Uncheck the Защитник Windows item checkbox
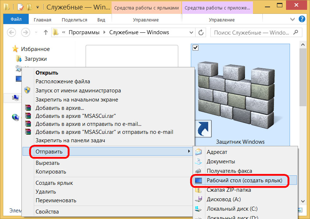The height and width of the screenshot is (219, 310). click(195, 48)
